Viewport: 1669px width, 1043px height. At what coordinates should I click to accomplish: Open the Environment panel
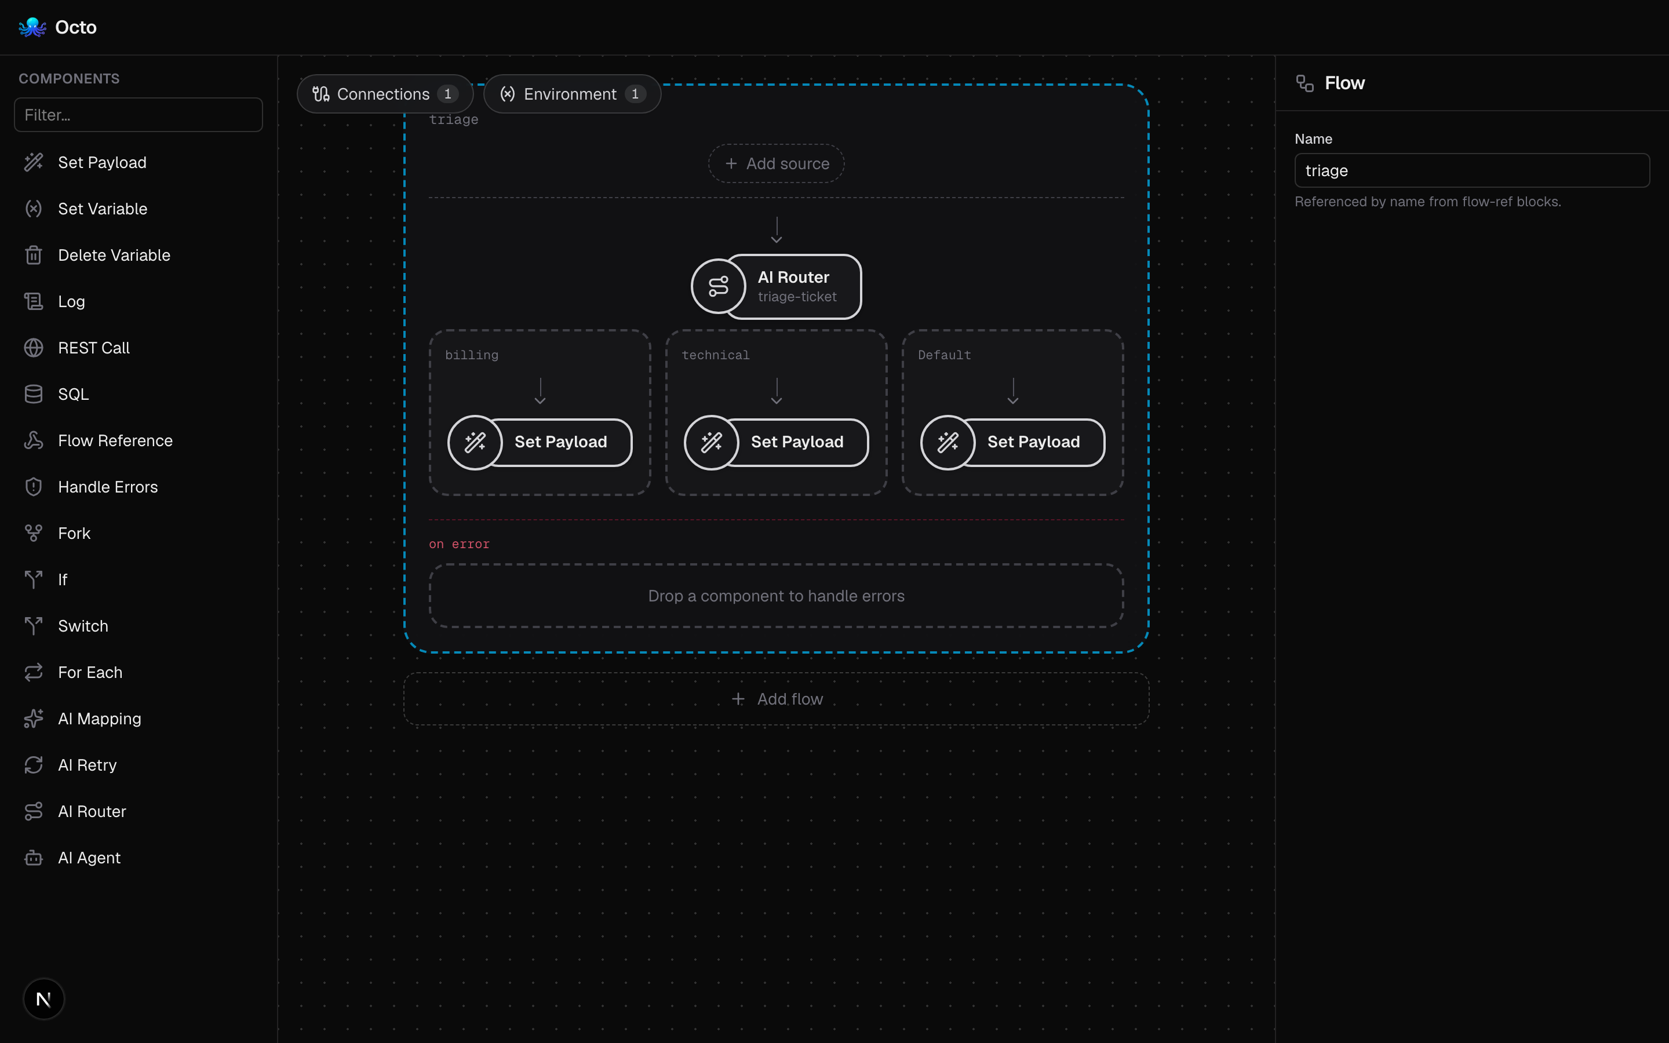[x=572, y=94]
